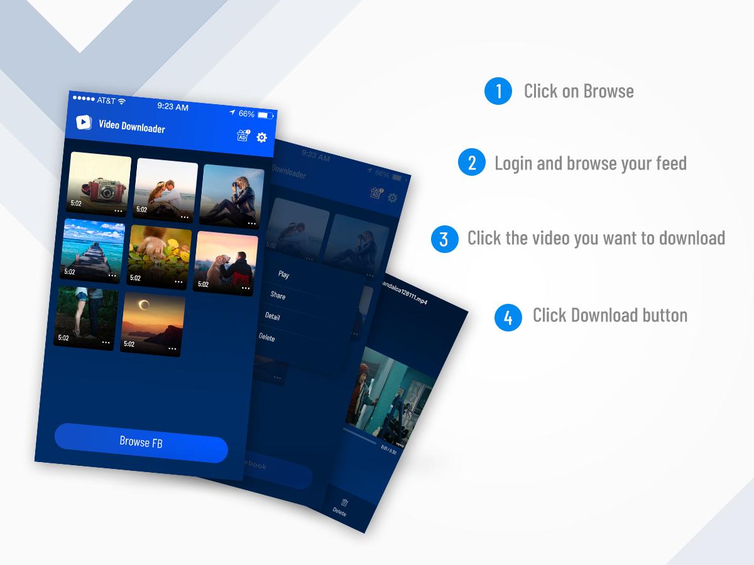754x565 pixels.
Task: Tap the AD gift icon in front phone
Action: click(x=243, y=135)
